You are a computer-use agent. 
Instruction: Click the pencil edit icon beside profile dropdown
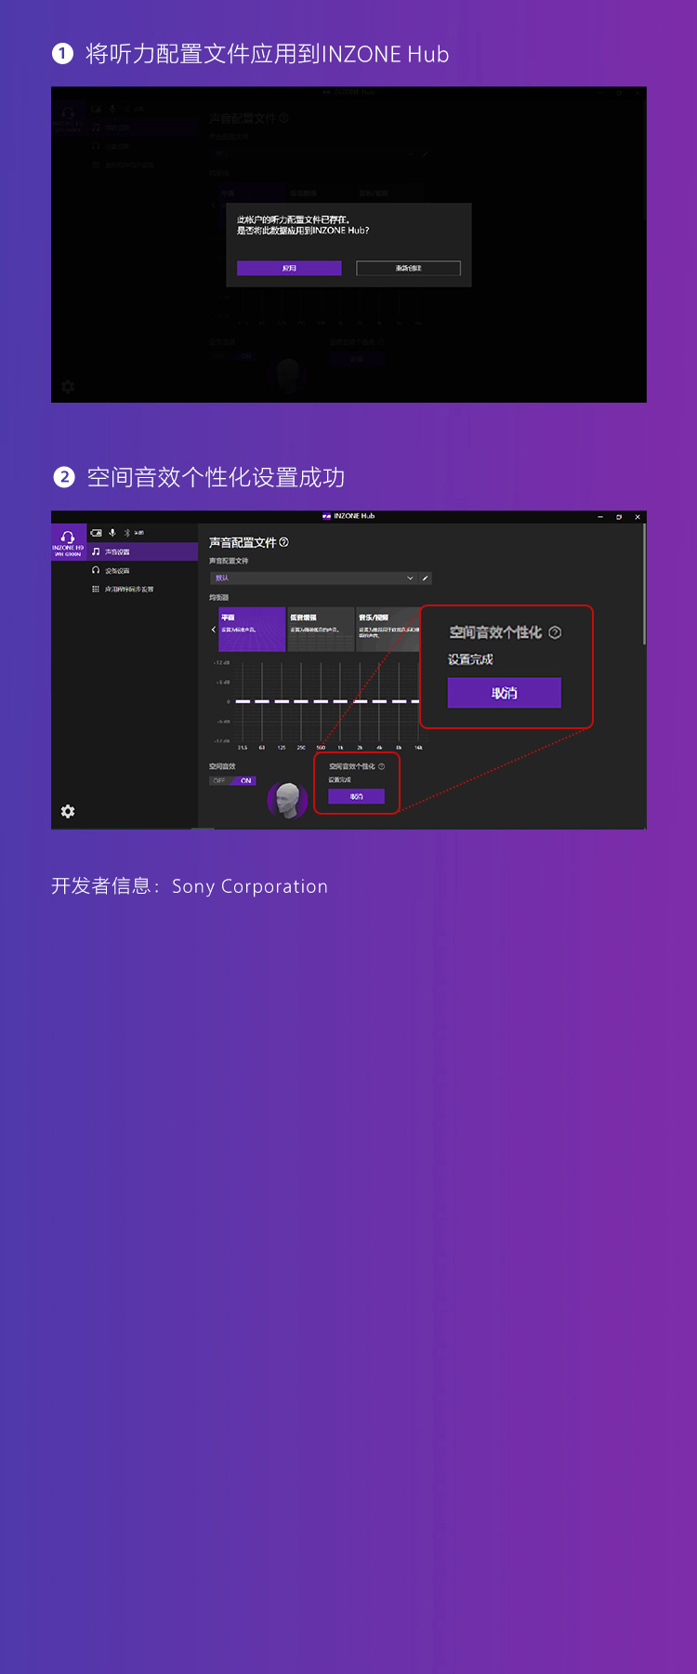(426, 578)
